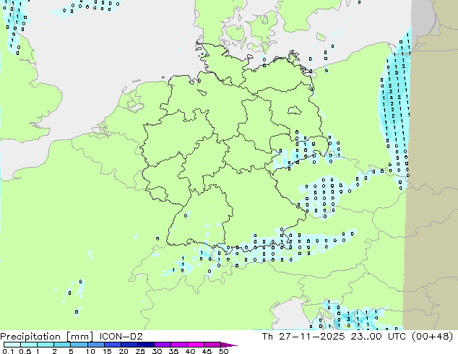Click the '(00+48)' forecast offset text
This screenshot has width=458, height=354.
coord(432,337)
